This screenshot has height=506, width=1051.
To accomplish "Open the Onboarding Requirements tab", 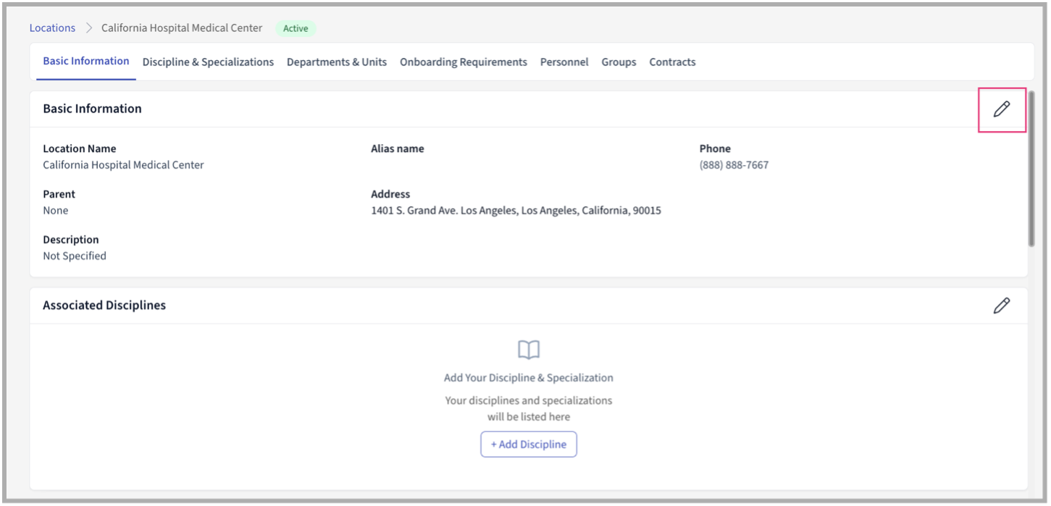I will (x=464, y=62).
